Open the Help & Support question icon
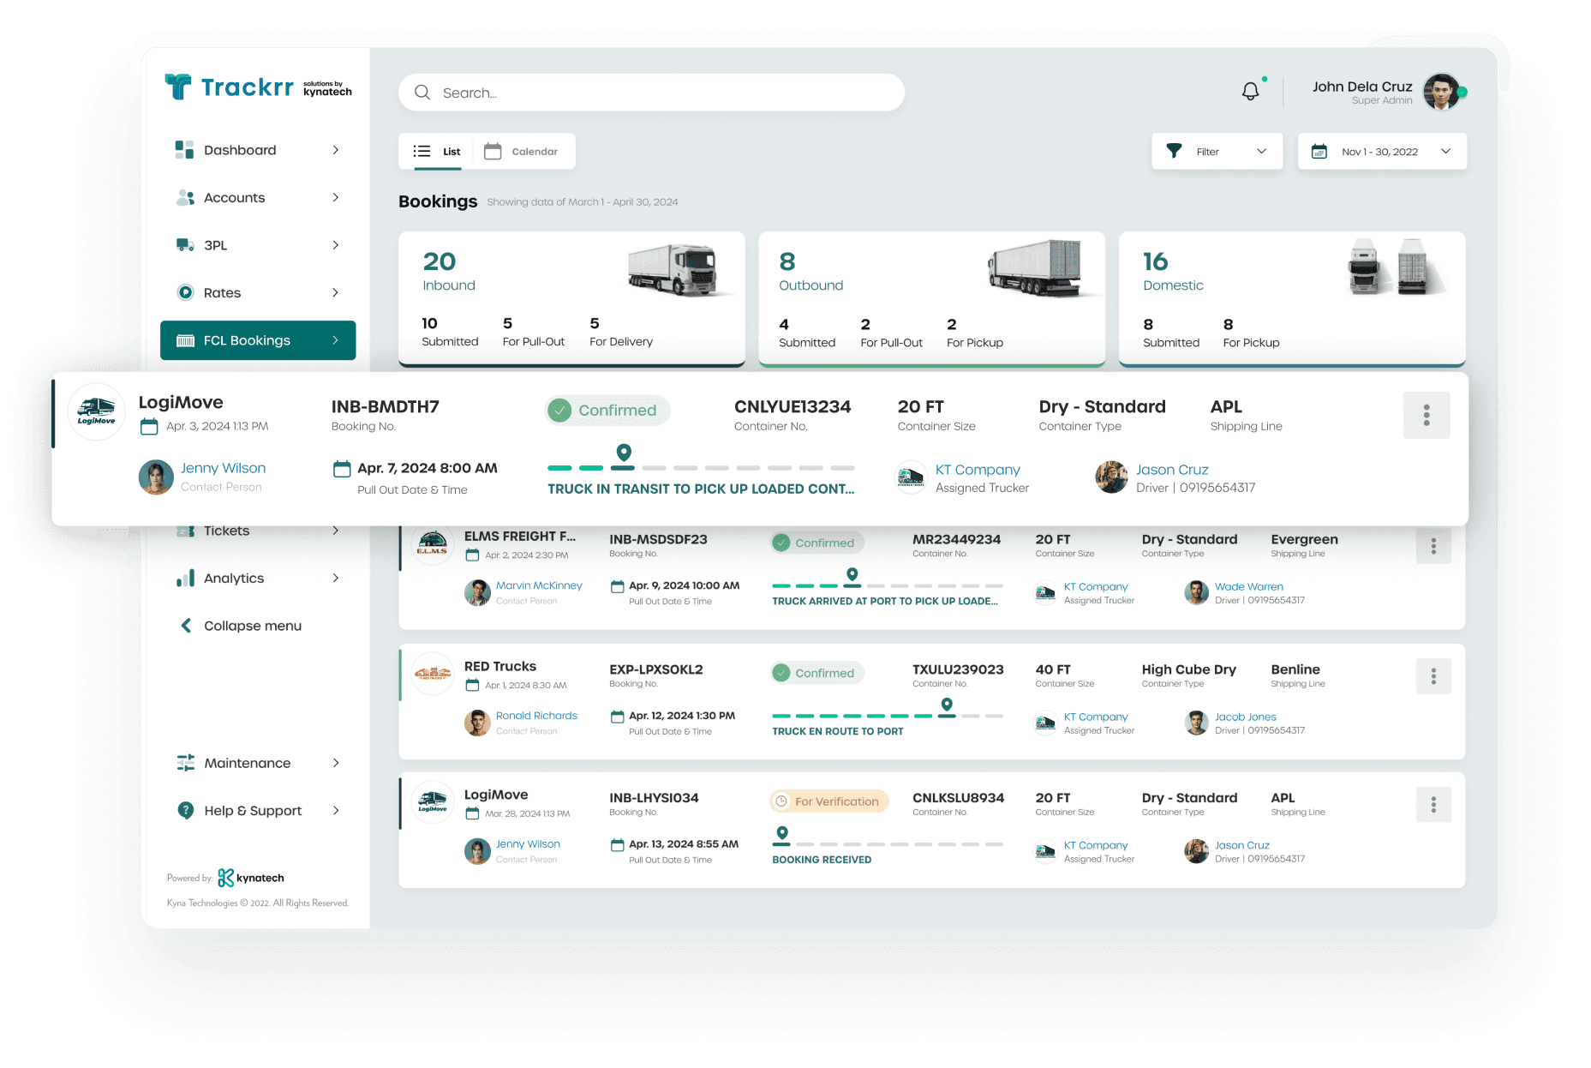This screenshot has height=1068, width=1591. [185, 810]
